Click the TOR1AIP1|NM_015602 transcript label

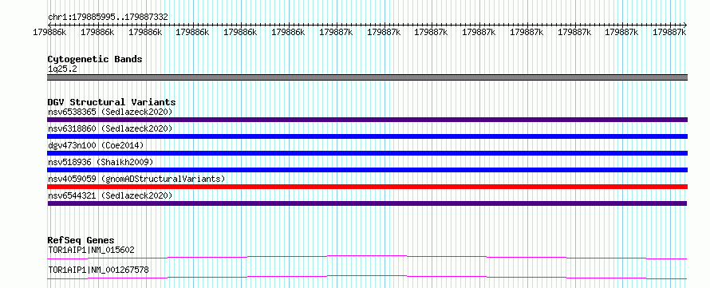pos(91,250)
